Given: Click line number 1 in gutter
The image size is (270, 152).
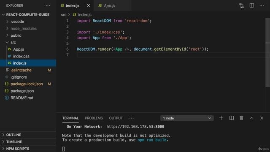Looking at the screenshot, I should click(x=67, y=21).
